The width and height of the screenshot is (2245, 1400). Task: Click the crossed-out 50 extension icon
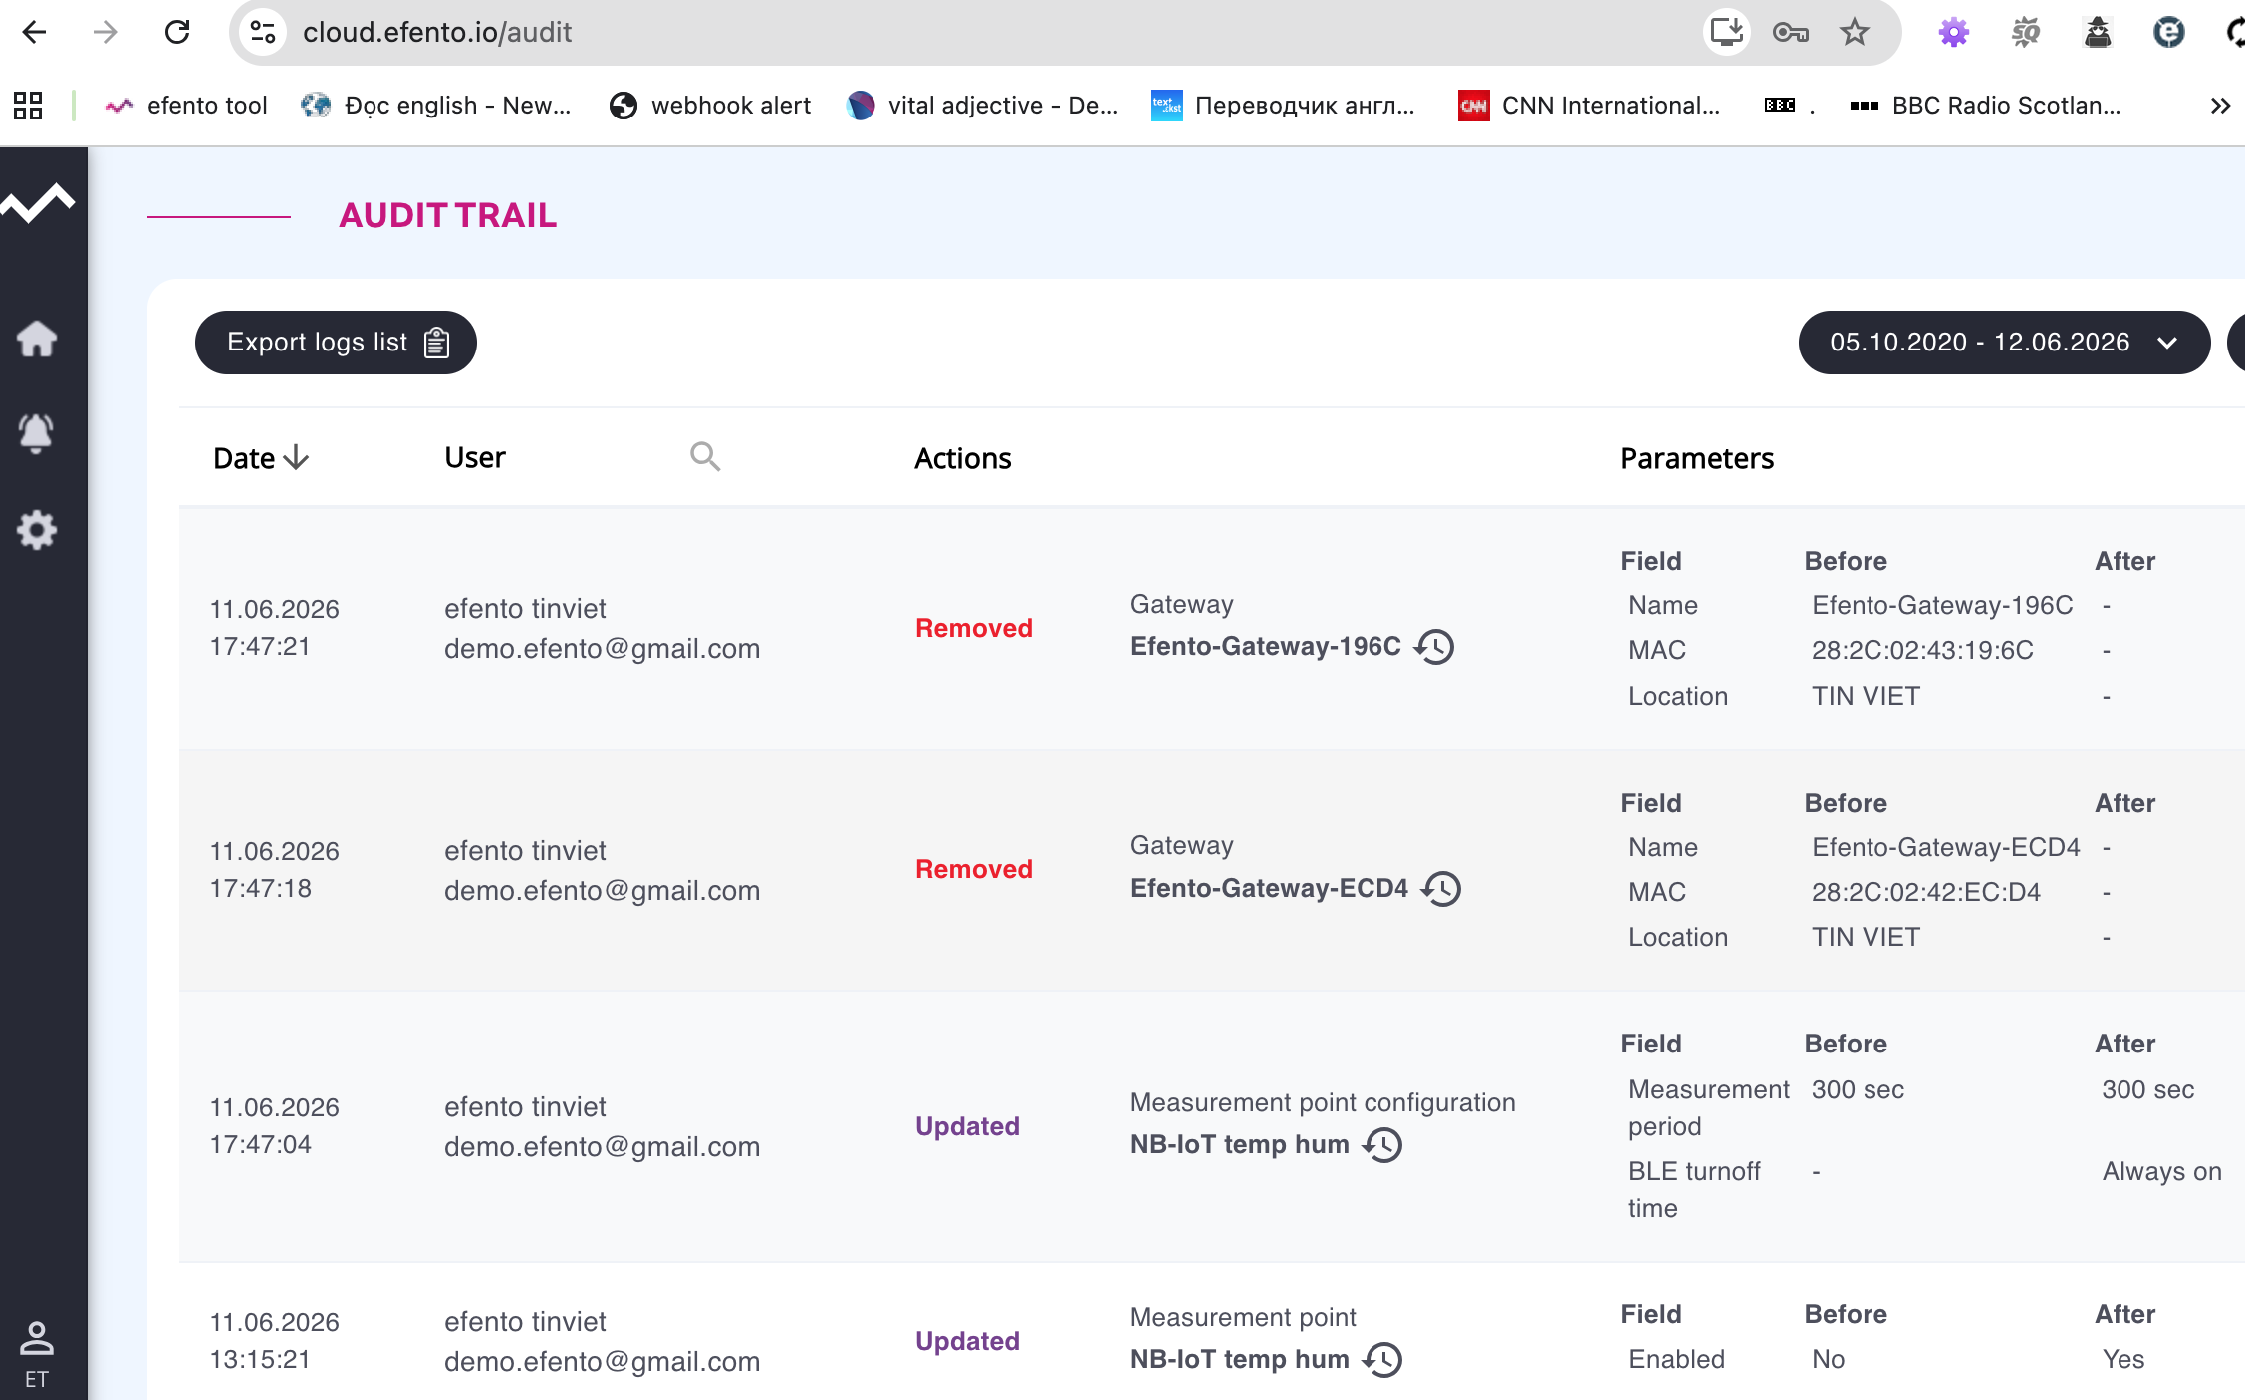pos(2026,32)
